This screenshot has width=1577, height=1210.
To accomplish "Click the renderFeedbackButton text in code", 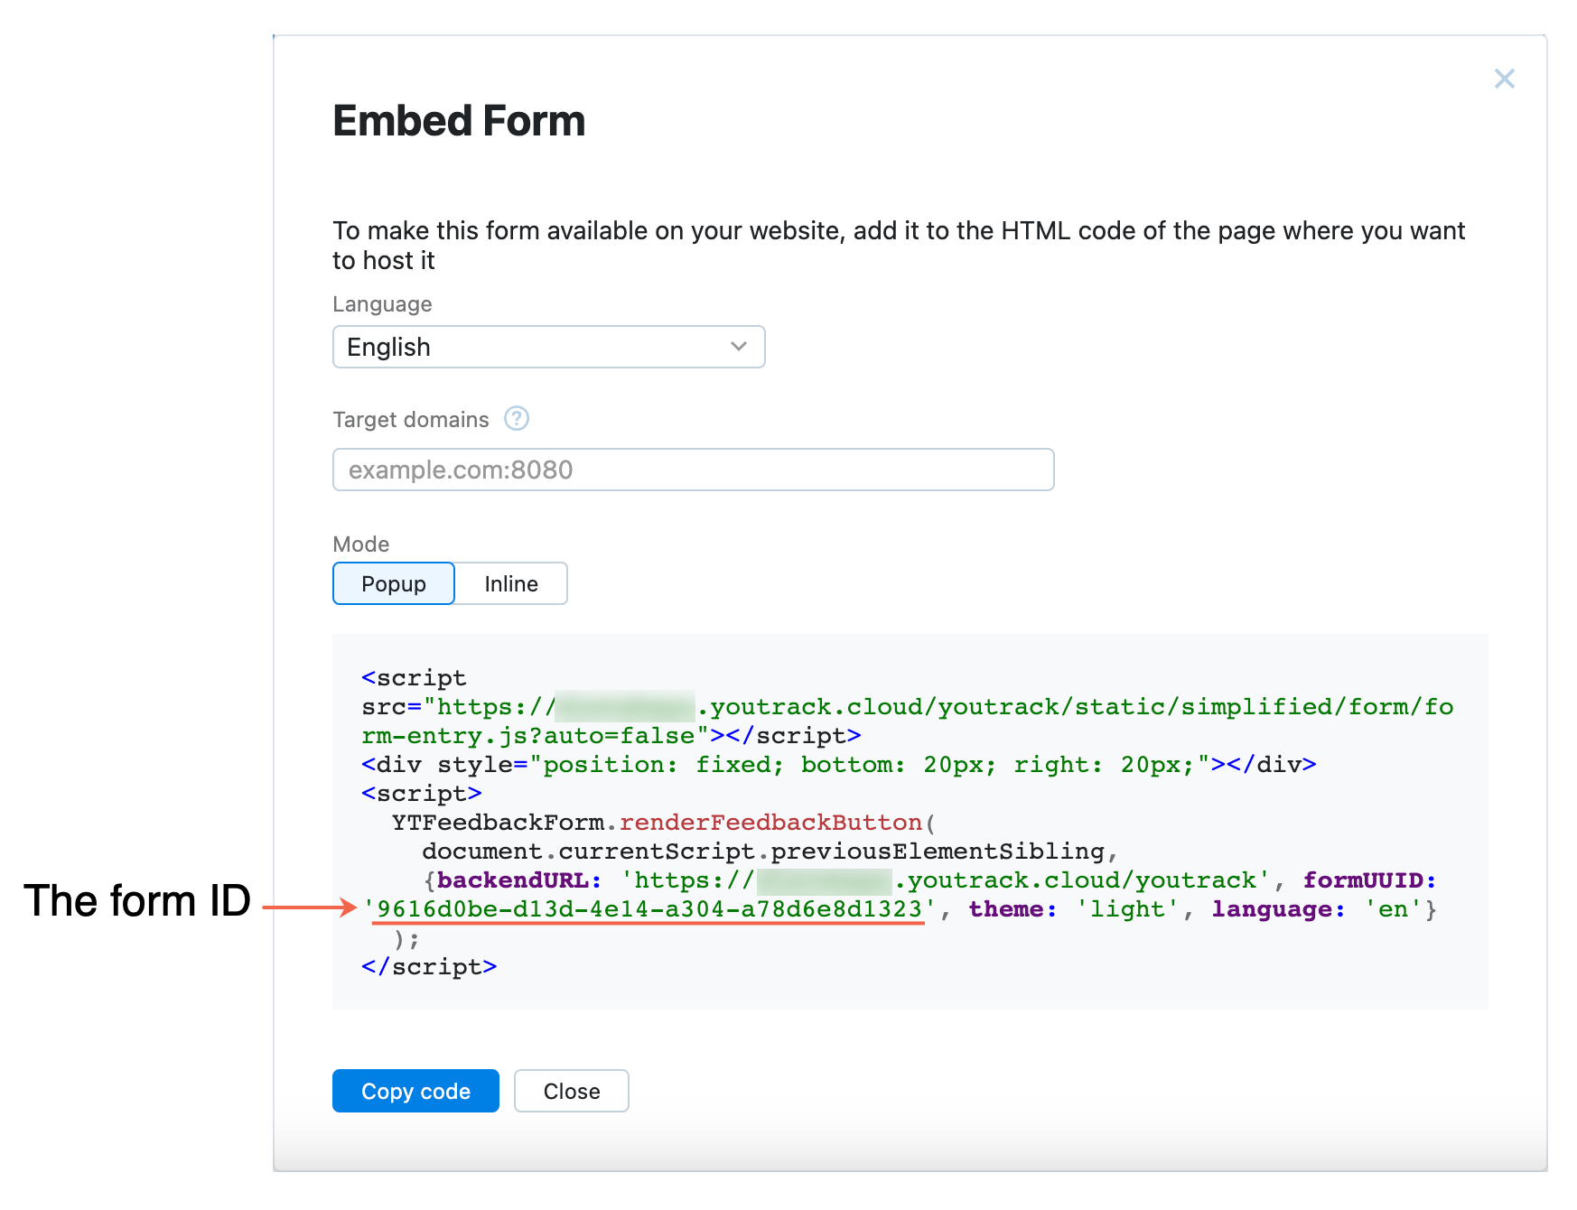I will coord(770,823).
